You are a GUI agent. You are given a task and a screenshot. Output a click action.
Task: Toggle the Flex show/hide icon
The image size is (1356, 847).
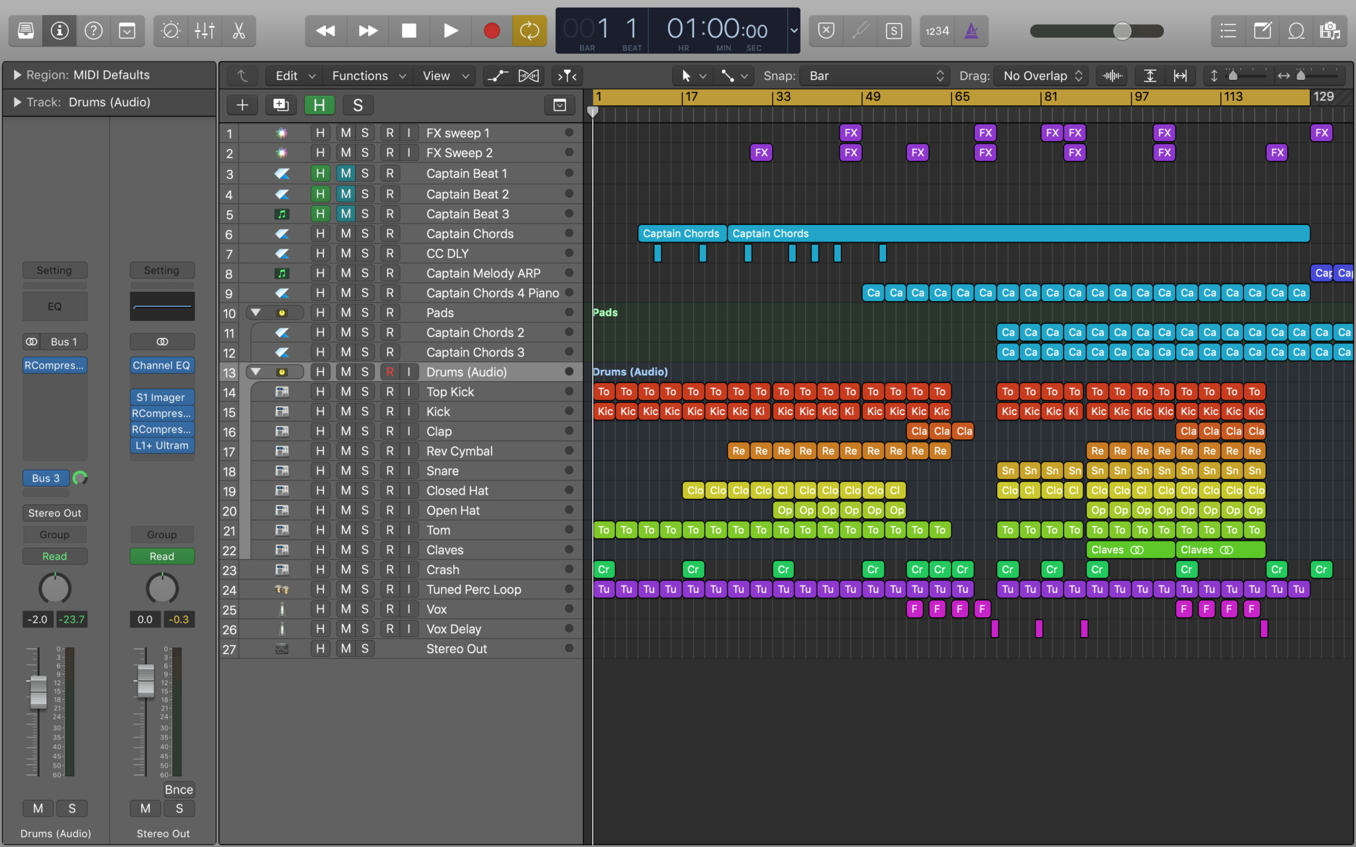tap(528, 76)
